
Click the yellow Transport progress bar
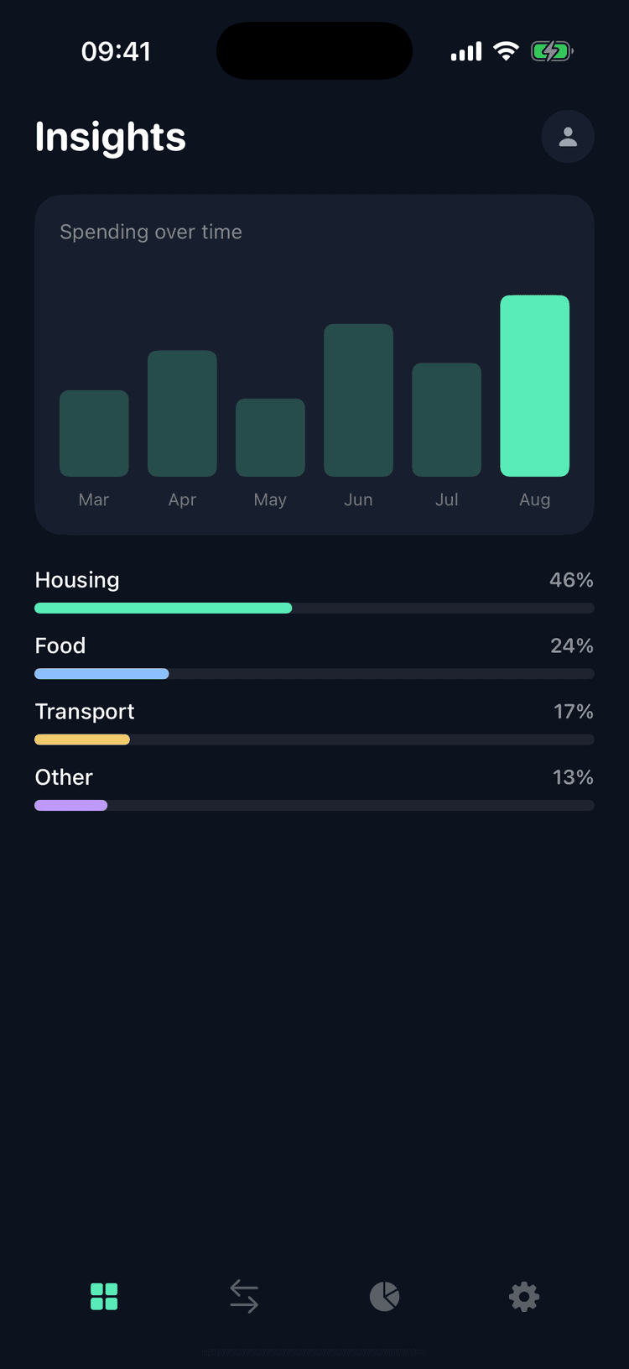(82, 739)
